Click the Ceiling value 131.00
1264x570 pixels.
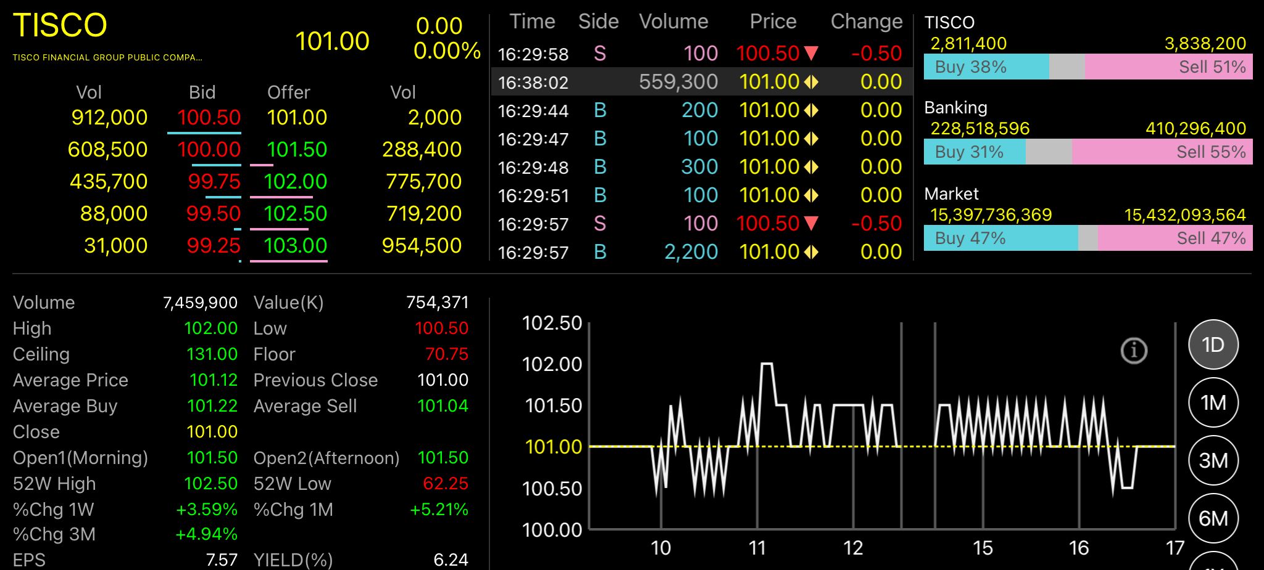[212, 354]
